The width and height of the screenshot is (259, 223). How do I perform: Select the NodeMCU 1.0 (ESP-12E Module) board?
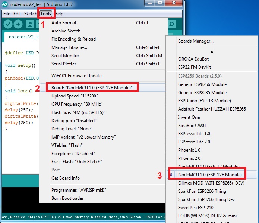click(210, 174)
